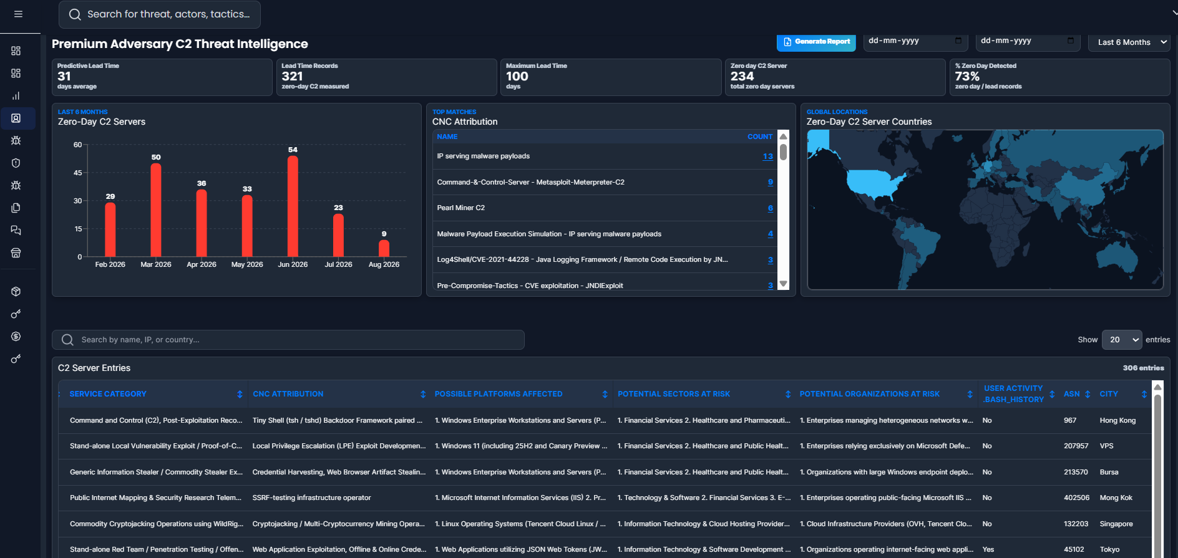Click the Mar 2026 bar showing 50

click(x=156, y=210)
